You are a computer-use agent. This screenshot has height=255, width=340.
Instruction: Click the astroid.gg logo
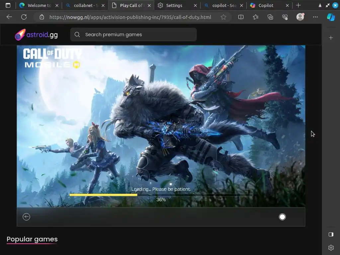click(36, 35)
